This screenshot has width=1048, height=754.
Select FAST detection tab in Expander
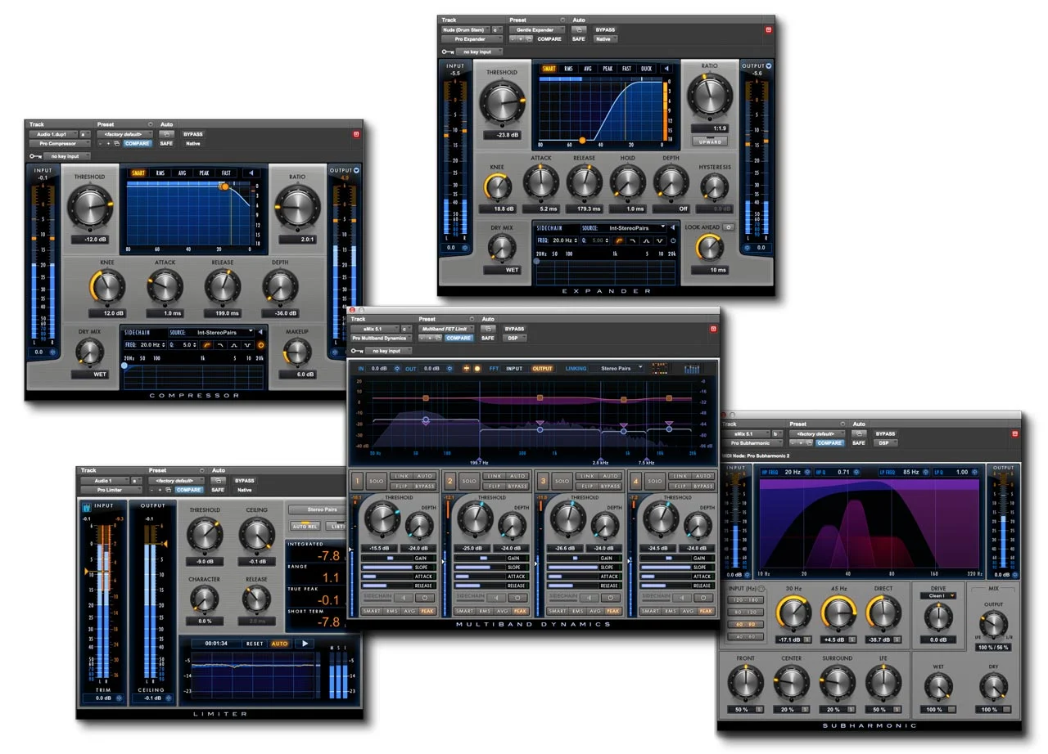point(626,69)
